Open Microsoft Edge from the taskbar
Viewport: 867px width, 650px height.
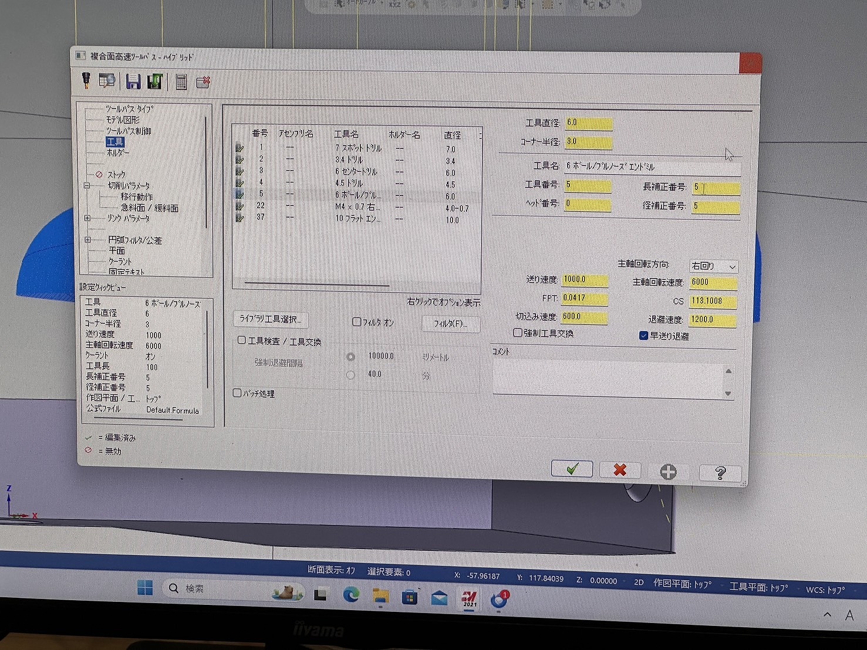pyautogui.click(x=351, y=595)
